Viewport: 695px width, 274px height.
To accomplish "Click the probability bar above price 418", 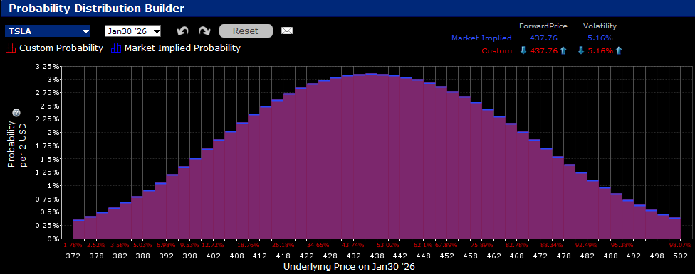I will 289,166.
